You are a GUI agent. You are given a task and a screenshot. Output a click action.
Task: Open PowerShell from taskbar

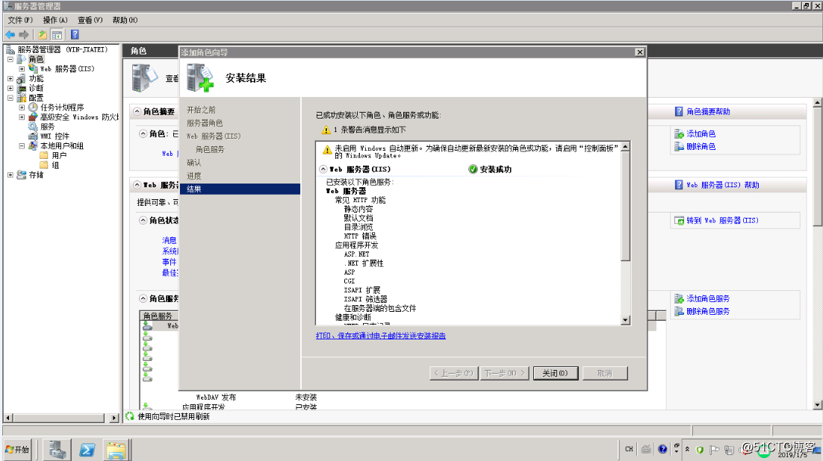point(87,450)
